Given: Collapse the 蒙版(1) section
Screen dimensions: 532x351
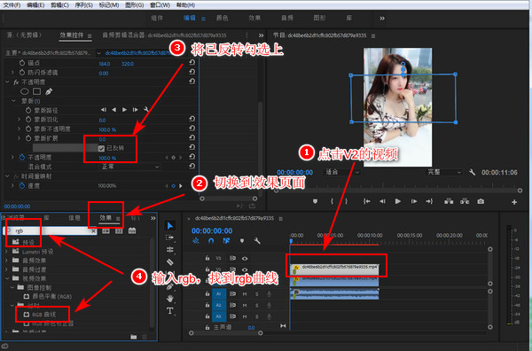Looking at the screenshot, I should pos(13,101).
